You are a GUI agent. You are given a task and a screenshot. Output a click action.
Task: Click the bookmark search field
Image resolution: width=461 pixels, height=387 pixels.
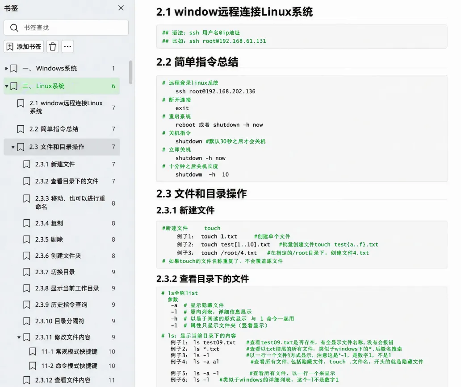point(66,28)
